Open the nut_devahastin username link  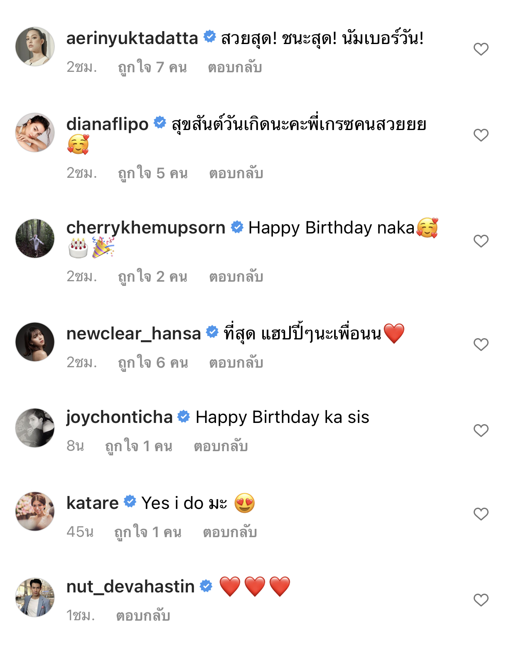pyautogui.click(x=130, y=587)
